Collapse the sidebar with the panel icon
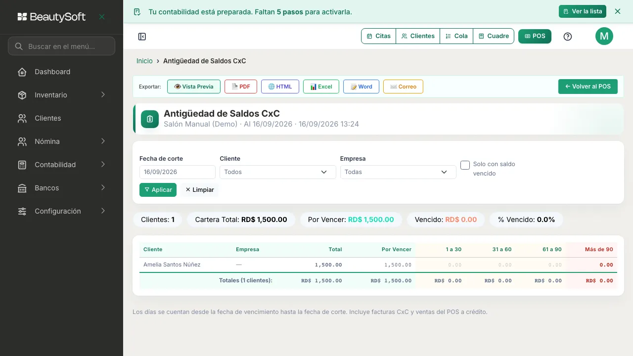 pyautogui.click(x=142, y=36)
